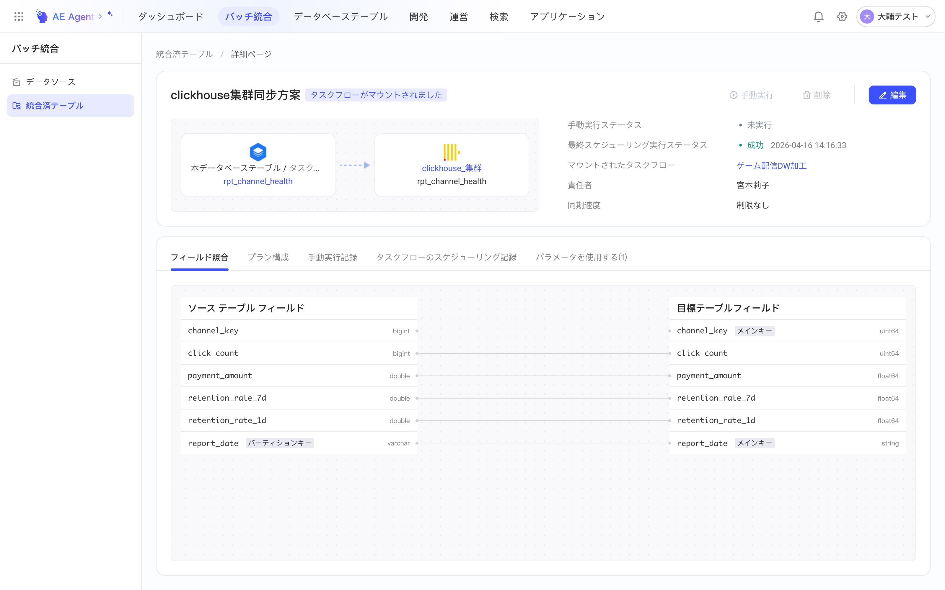Click the blue source database hexagon icon

[x=258, y=152]
